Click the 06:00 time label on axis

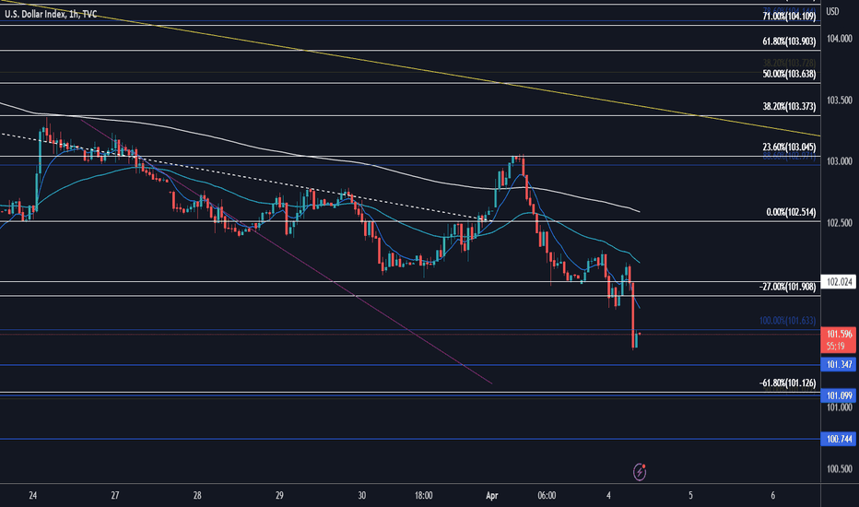[x=547, y=496]
